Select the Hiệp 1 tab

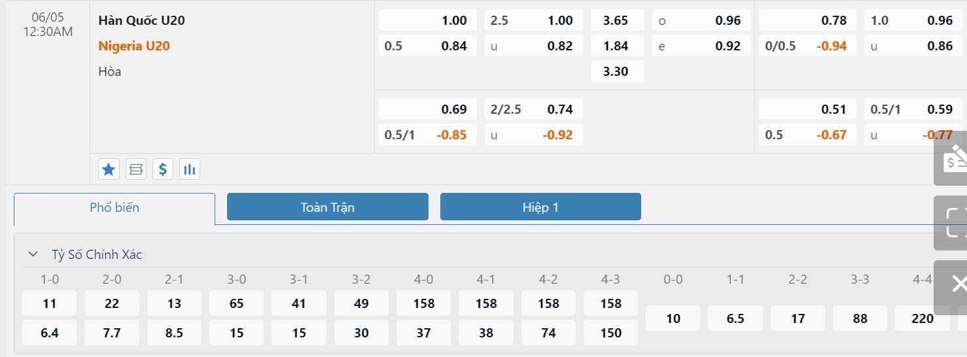[x=540, y=207]
